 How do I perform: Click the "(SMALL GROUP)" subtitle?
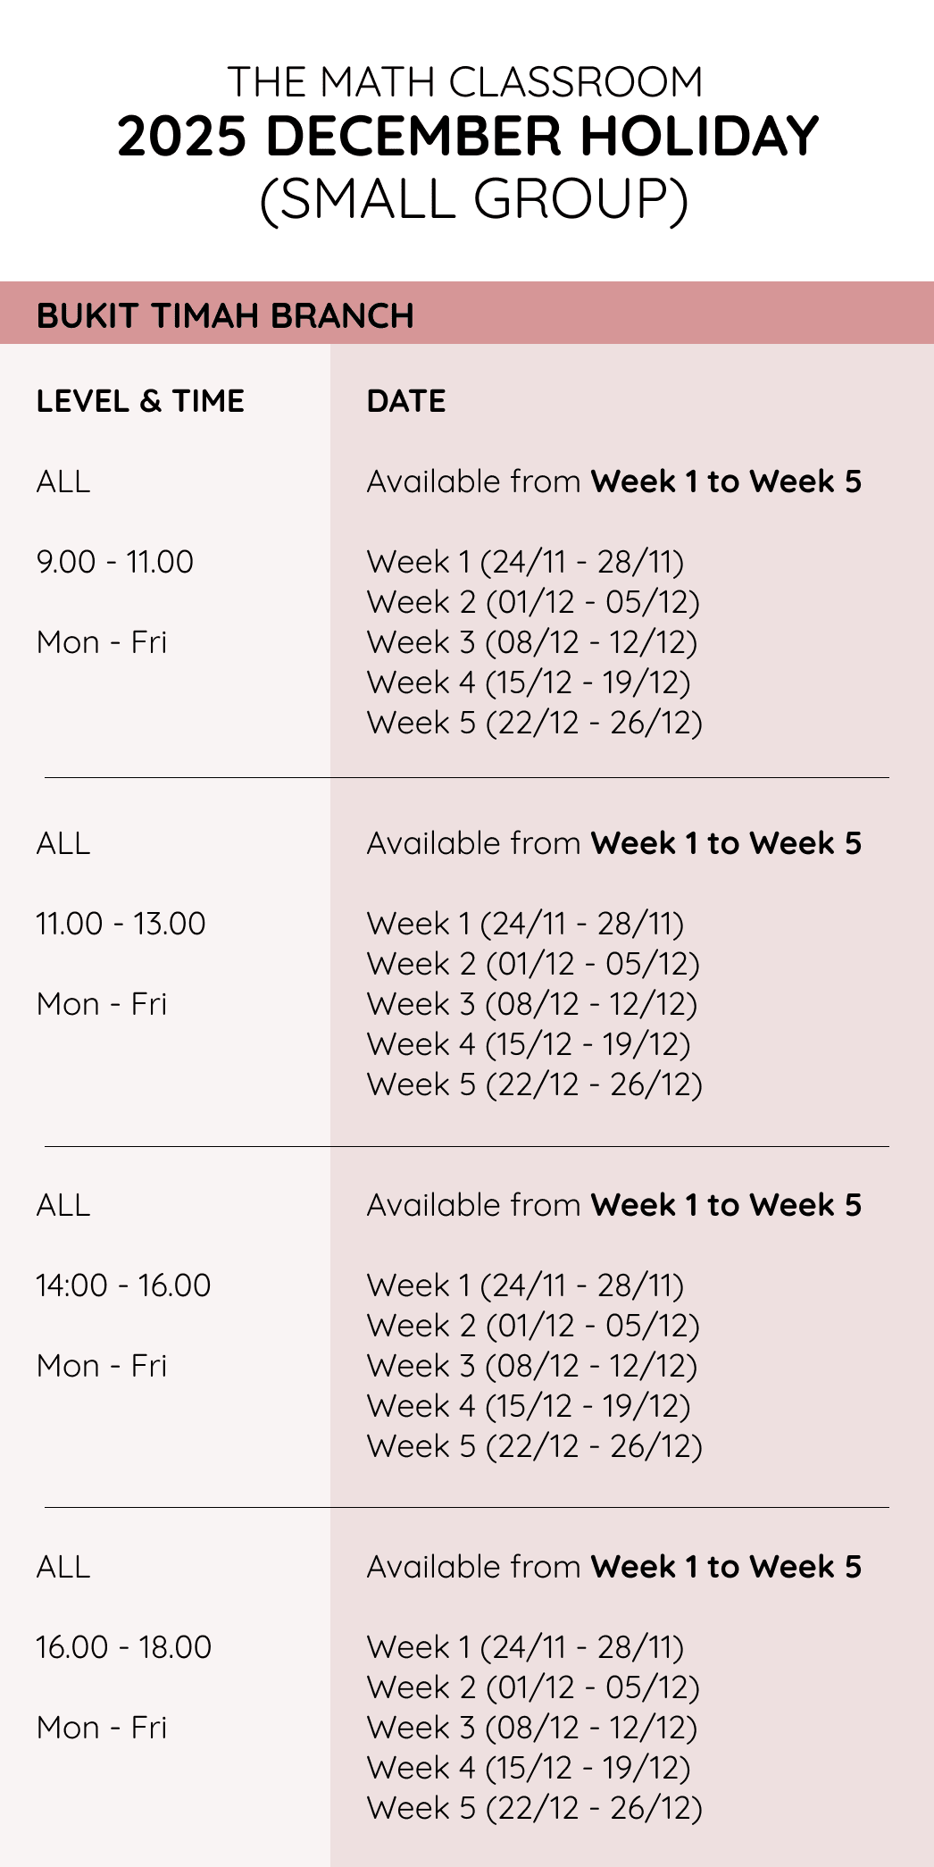(473, 199)
